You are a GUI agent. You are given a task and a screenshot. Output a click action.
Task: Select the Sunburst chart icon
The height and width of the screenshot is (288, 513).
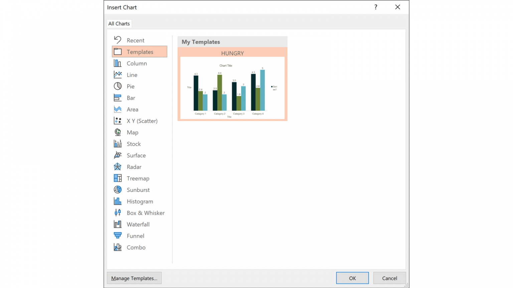coord(118,190)
